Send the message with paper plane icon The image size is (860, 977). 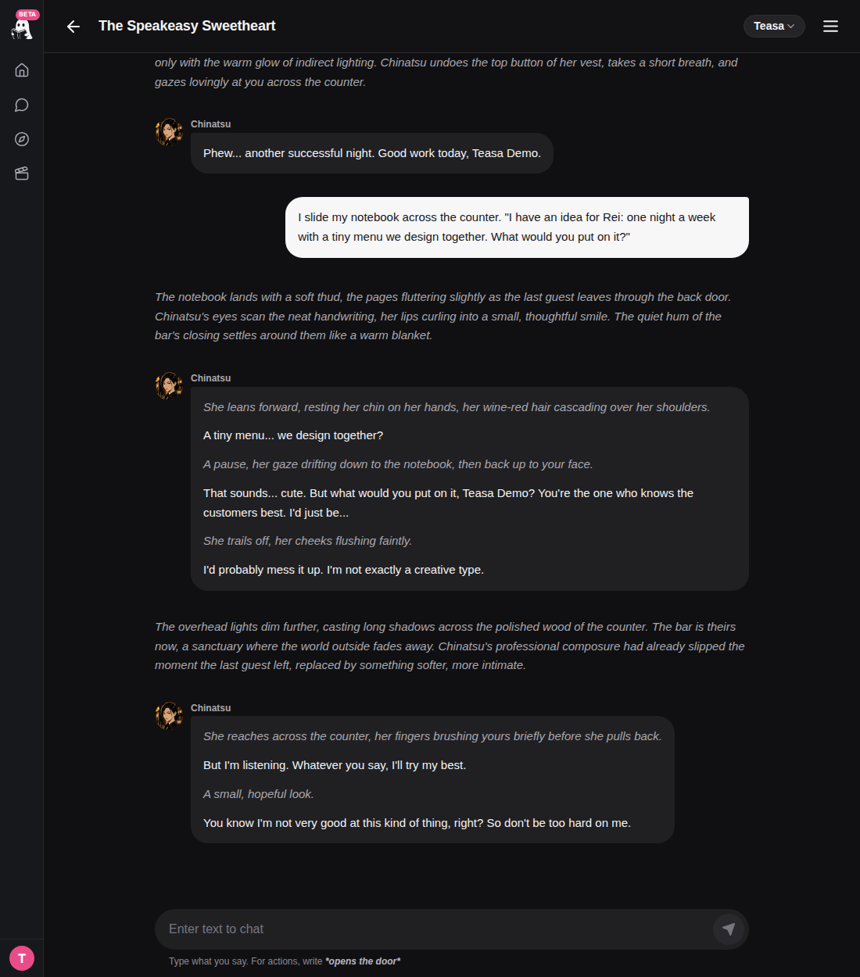tap(729, 929)
